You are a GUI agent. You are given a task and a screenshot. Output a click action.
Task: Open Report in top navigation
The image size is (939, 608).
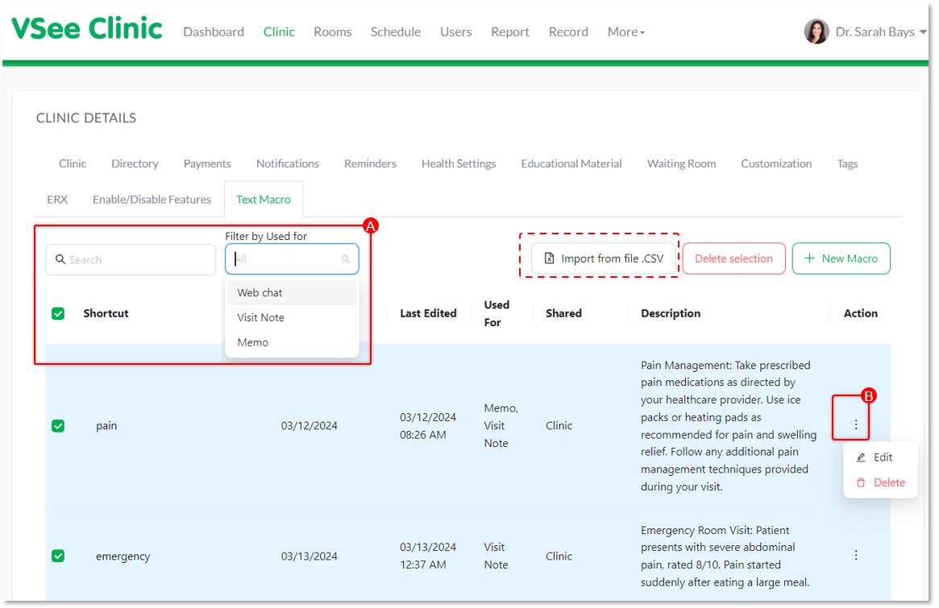[x=510, y=31]
